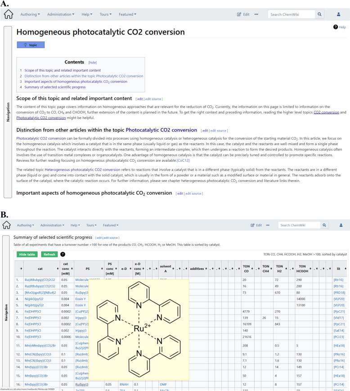Screen dimensions: 350x391
Task: Open [MoO(qpdt)2][NBu4]2 catalyst in row 3
Action: point(40,292)
